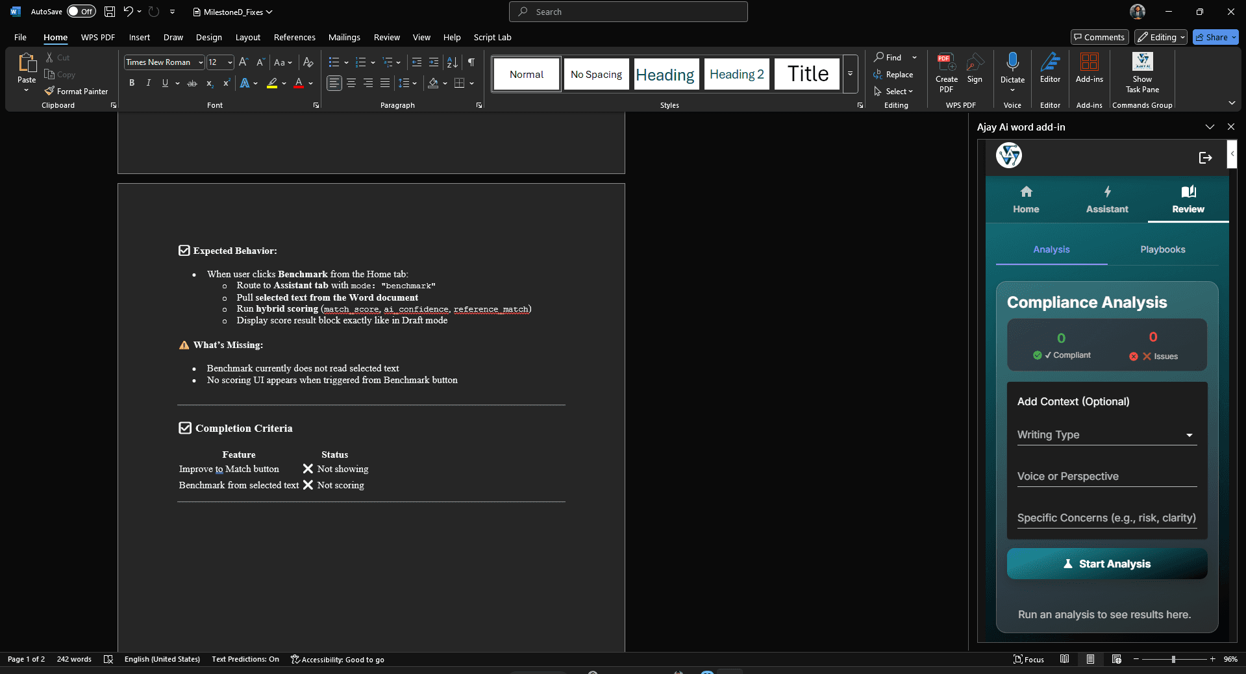Switch to the Playbooks tab
The height and width of the screenshot is (674, 1246).
click(x=1162, y=249)
